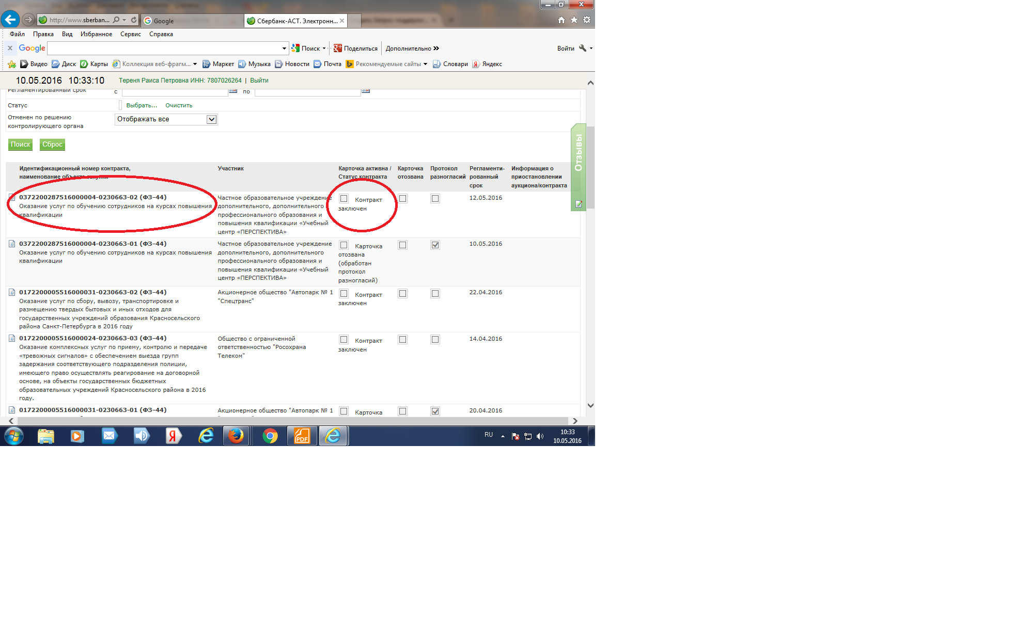
Task: Toggle checked Протокол разногласий for contract ...0004-0230663-01
Action: (x=435, y=245)
